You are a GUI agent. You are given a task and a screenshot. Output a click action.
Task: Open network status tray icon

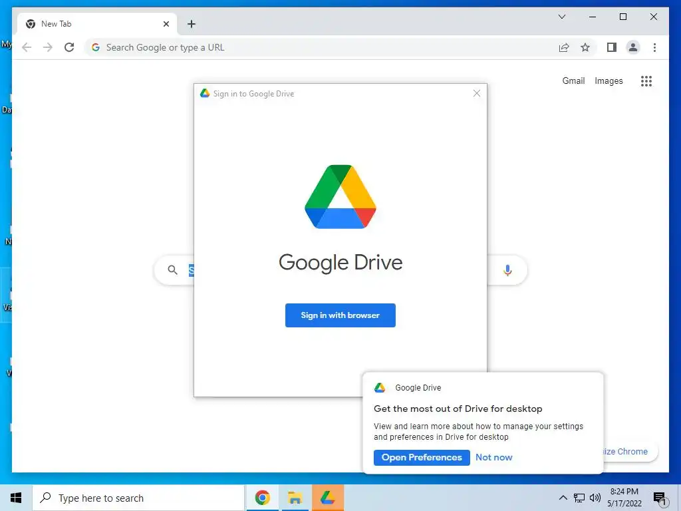579,498
